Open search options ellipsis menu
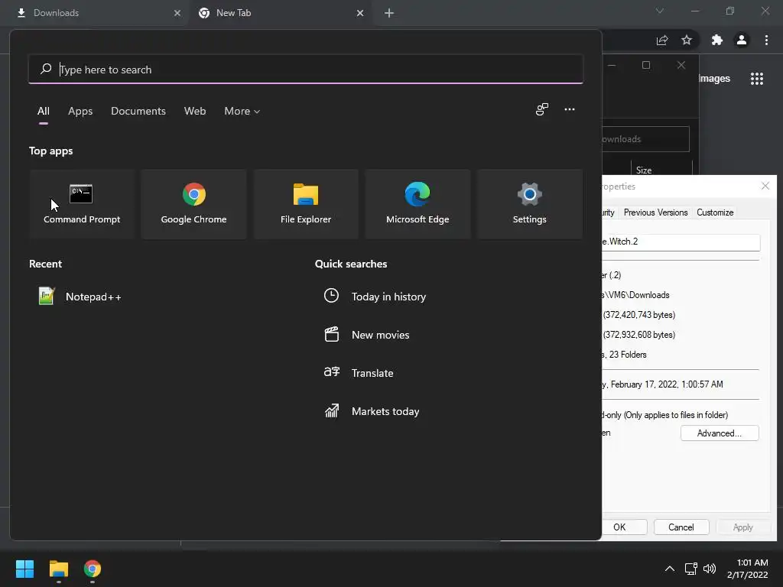Viewport: 783px width, 587px height. 569,109
